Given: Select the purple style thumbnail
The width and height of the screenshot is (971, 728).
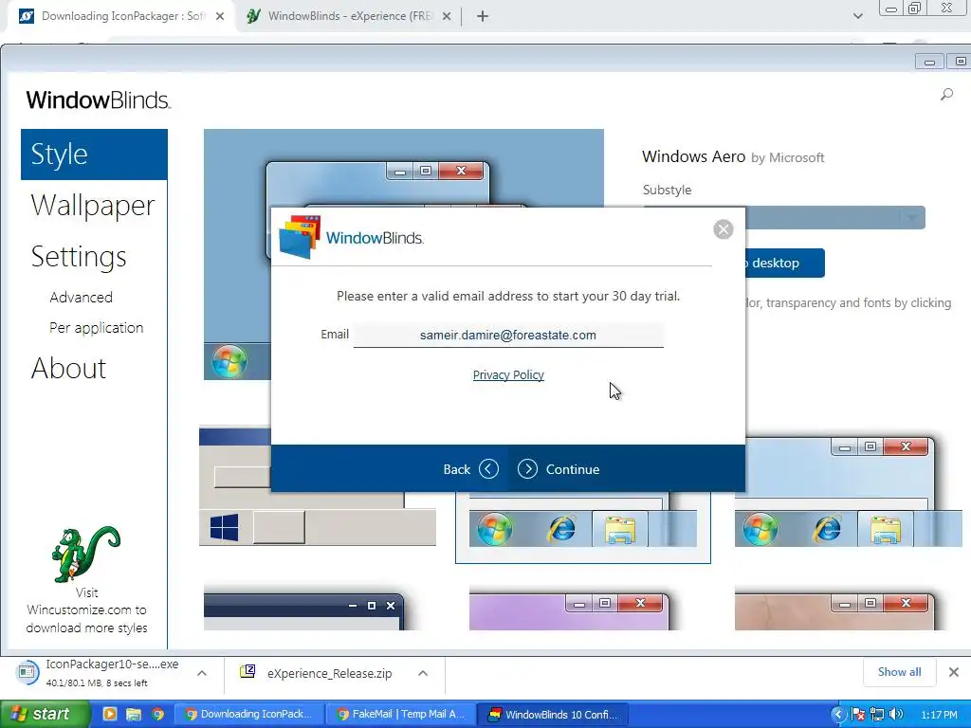Looking at the screenshot, I should [x=569, y=611].
